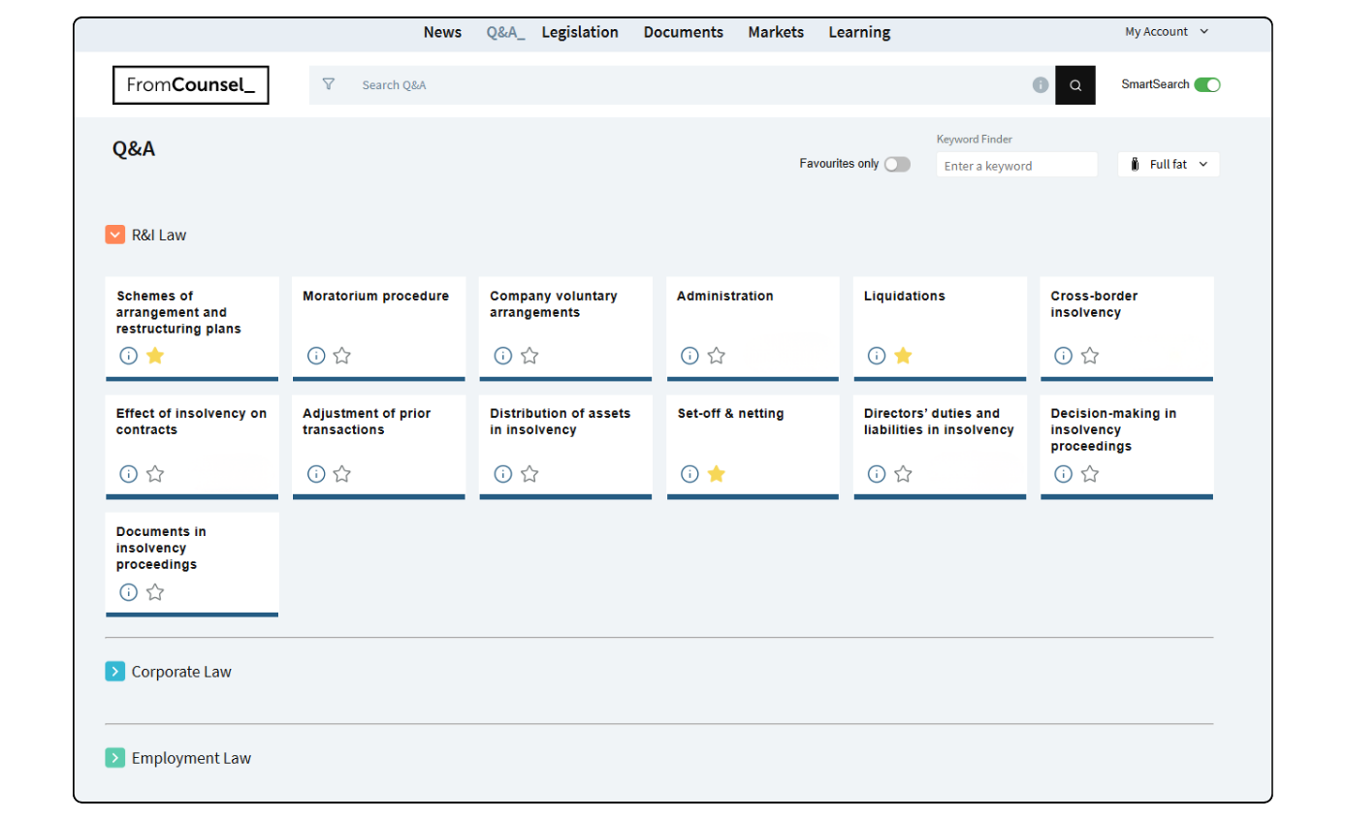Click the search magnifier button

coord(1075,85)
